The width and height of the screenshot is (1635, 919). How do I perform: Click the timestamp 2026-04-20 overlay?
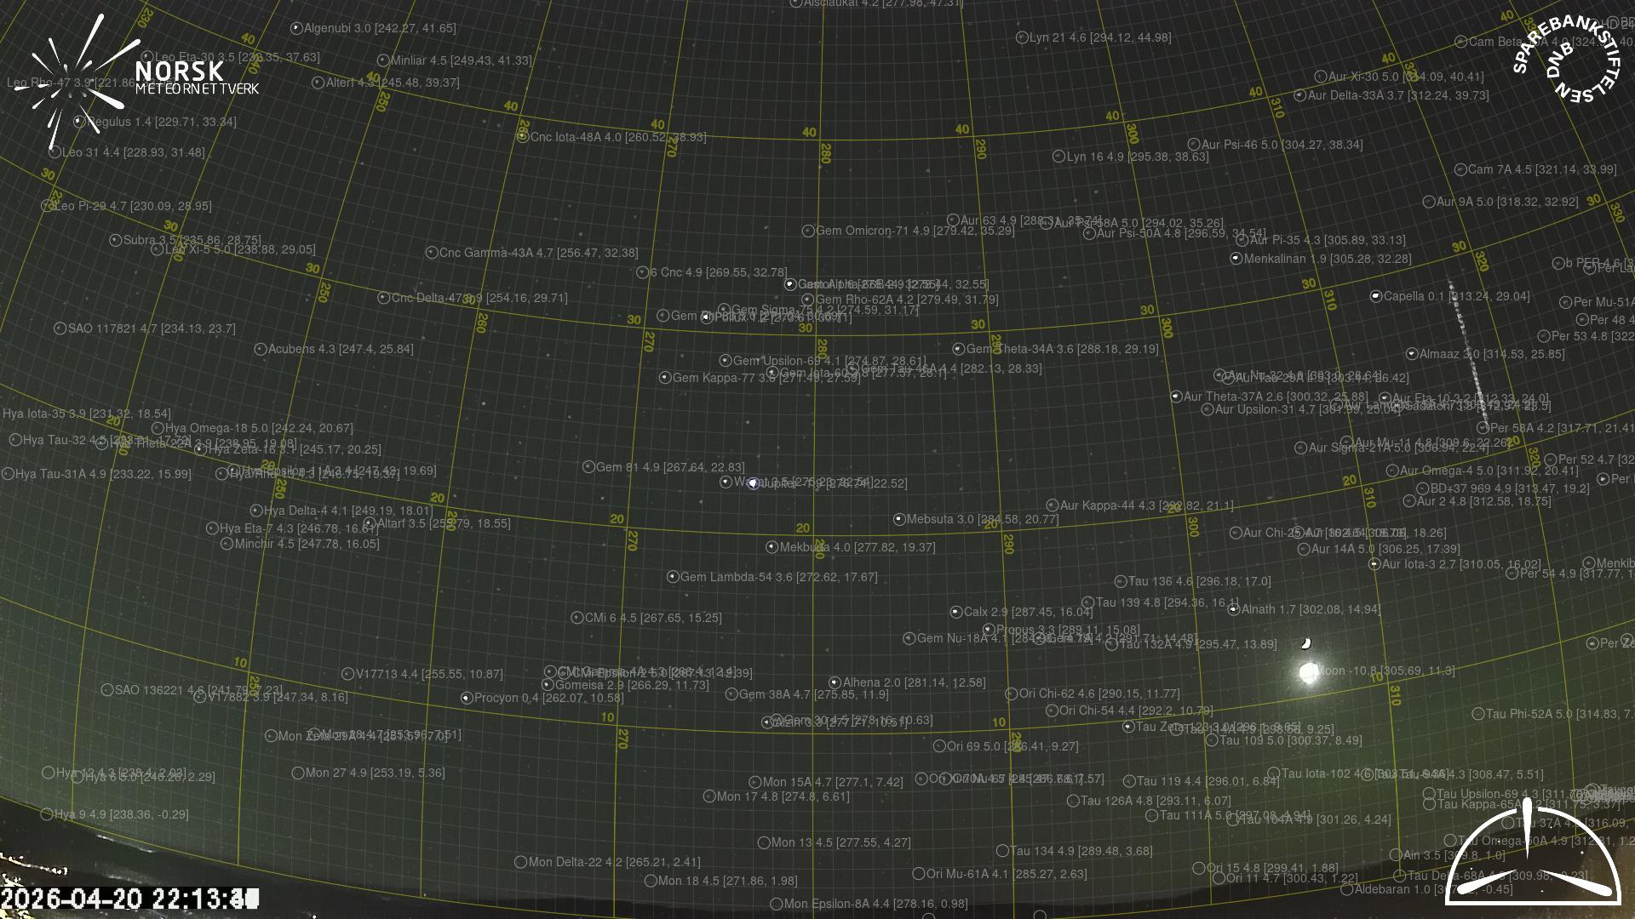[128, 898]
